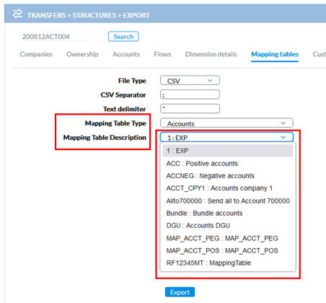Switch to the Companies tab

[x=36, y=54]
